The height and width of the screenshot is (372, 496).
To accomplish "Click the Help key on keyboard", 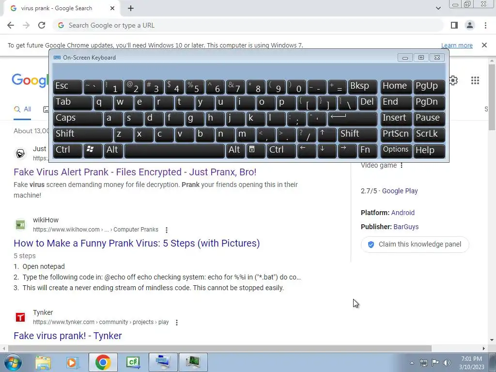I will click(429, 150).
